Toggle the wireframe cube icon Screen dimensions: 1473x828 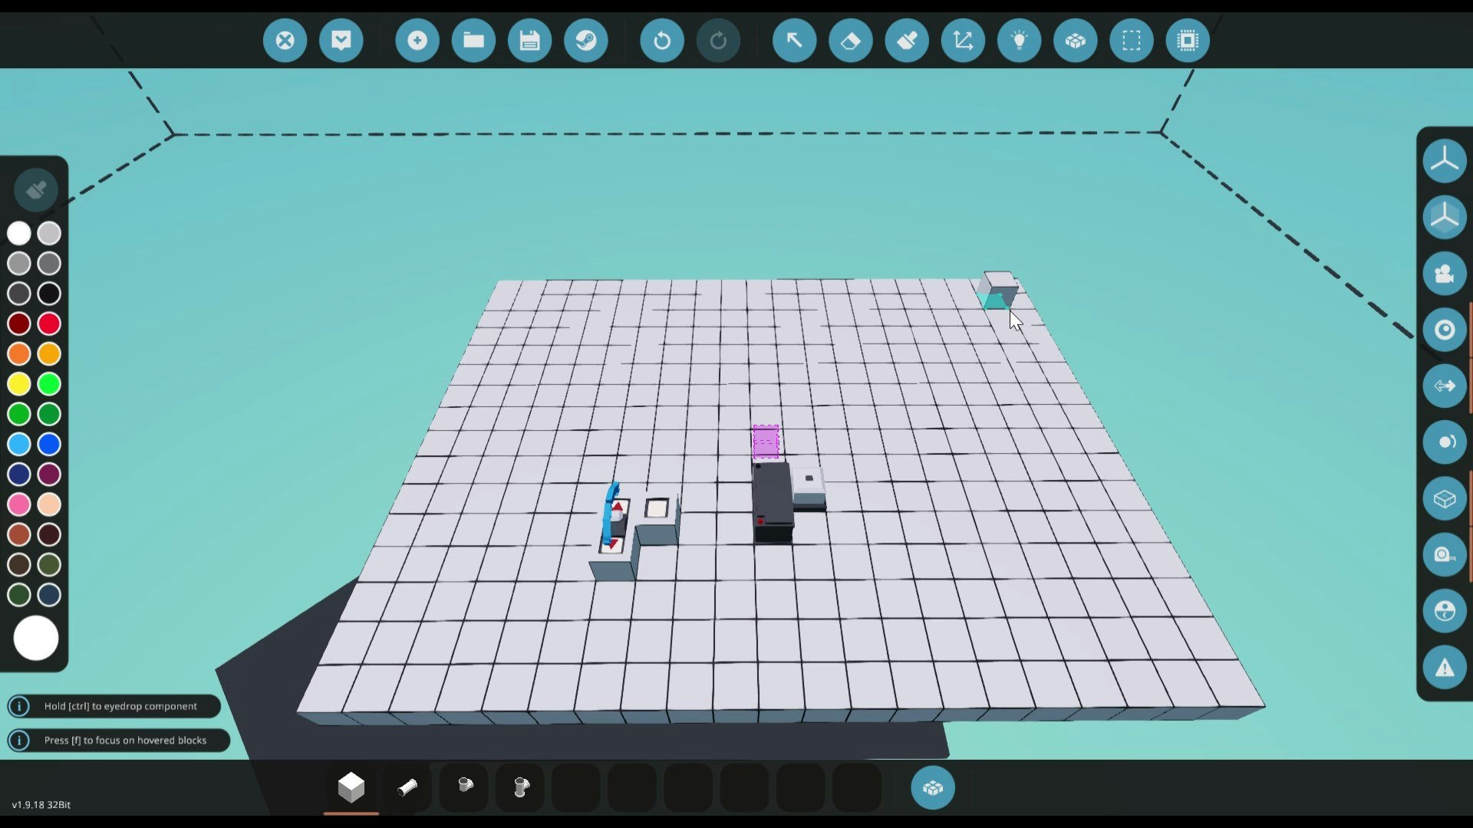(1445, 499)
